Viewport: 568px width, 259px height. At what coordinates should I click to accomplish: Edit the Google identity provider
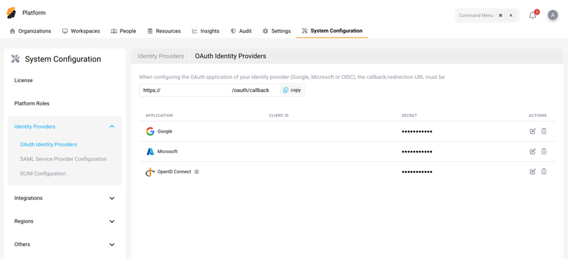(532, 131)
